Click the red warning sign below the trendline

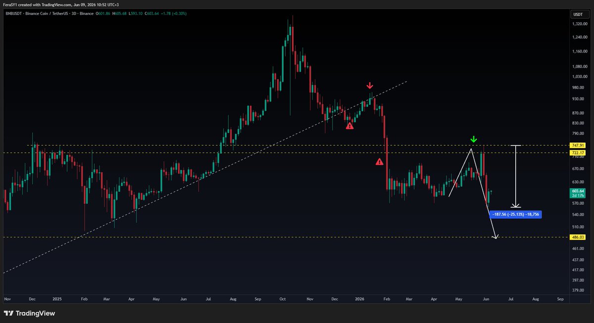[349, 126]
